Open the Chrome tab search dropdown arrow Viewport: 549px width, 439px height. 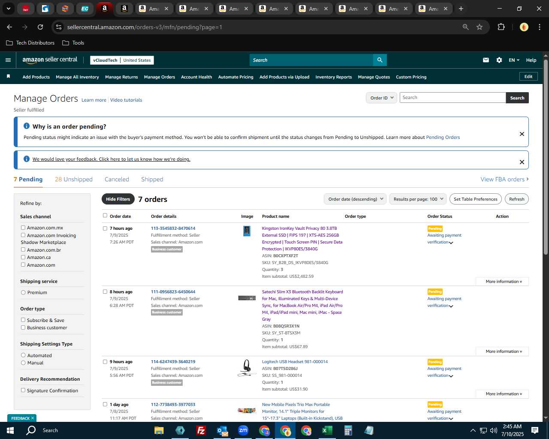(9, 9)
